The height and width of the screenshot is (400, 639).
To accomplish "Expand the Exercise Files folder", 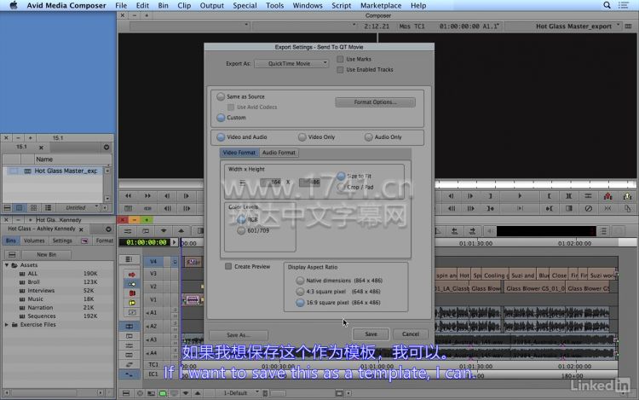I will (7, 325).
